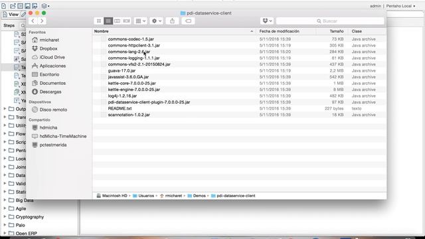The image size is (425, 239).
Task: Click Demos in path bar
Action: click(x=197, y=196)
